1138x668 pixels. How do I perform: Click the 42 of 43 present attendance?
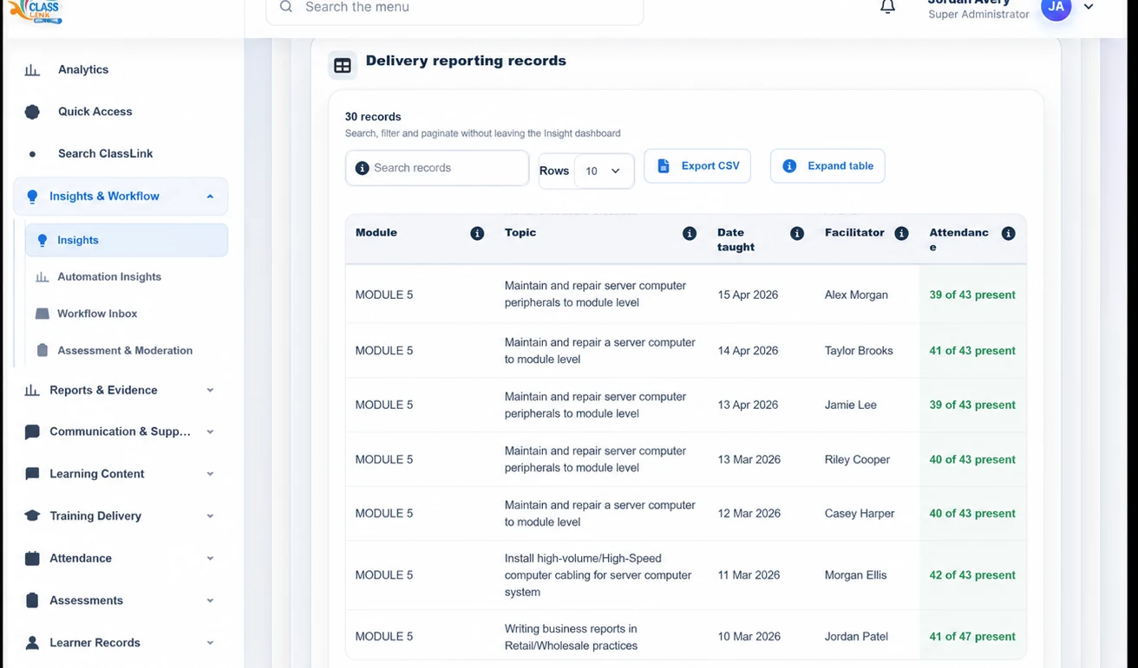click(x=972, y=575)
